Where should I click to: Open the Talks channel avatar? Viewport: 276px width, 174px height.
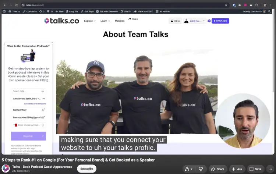click(x=6, y=168)
